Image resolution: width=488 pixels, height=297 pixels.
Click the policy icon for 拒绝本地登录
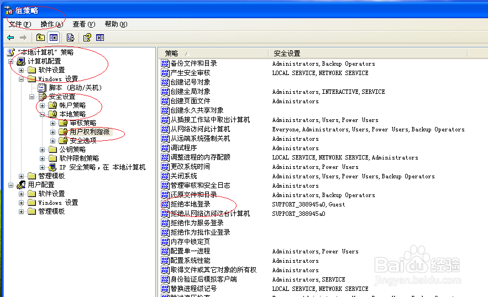click(165, 204)
